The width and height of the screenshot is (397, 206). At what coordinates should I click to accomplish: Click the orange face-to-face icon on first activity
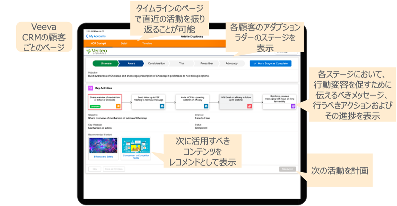(x=118, y=106)
